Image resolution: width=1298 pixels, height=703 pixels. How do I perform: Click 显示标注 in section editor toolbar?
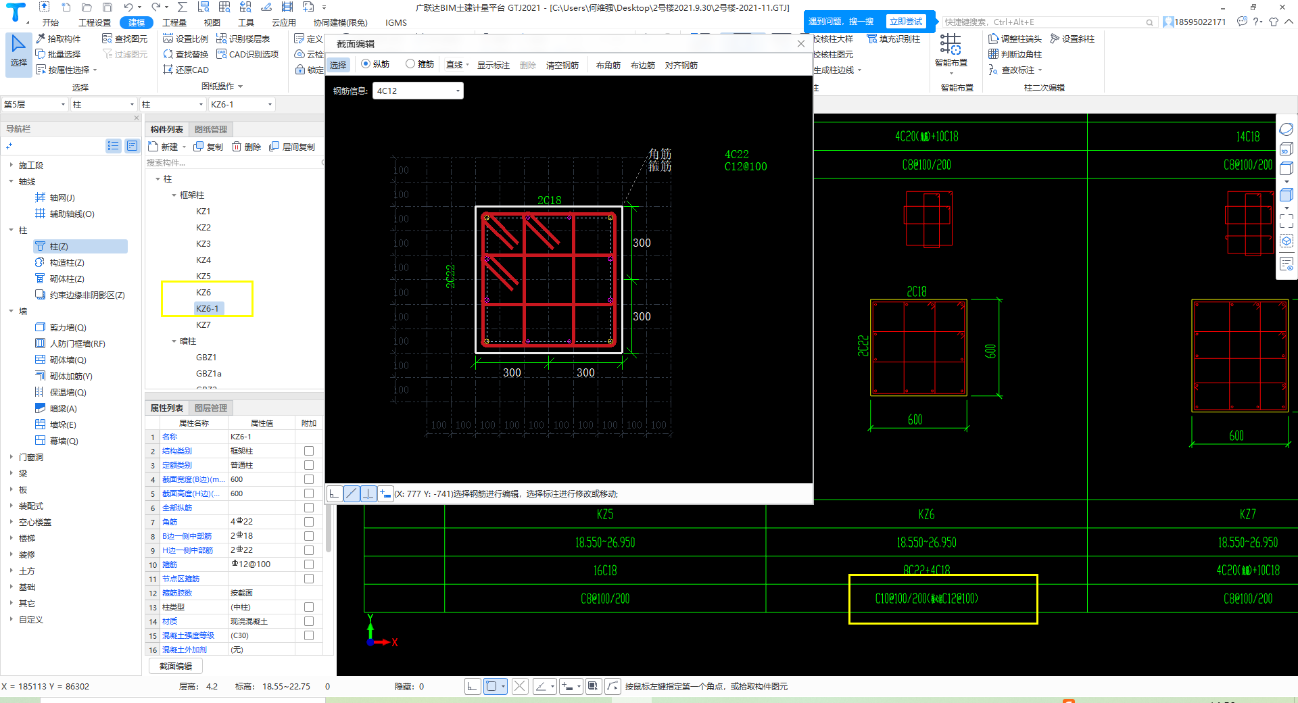click(494, 65)
